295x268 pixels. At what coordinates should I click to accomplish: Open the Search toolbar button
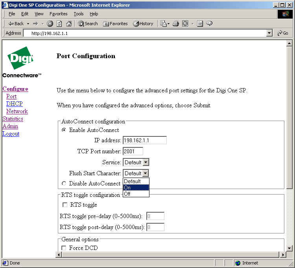pos(88,24)
